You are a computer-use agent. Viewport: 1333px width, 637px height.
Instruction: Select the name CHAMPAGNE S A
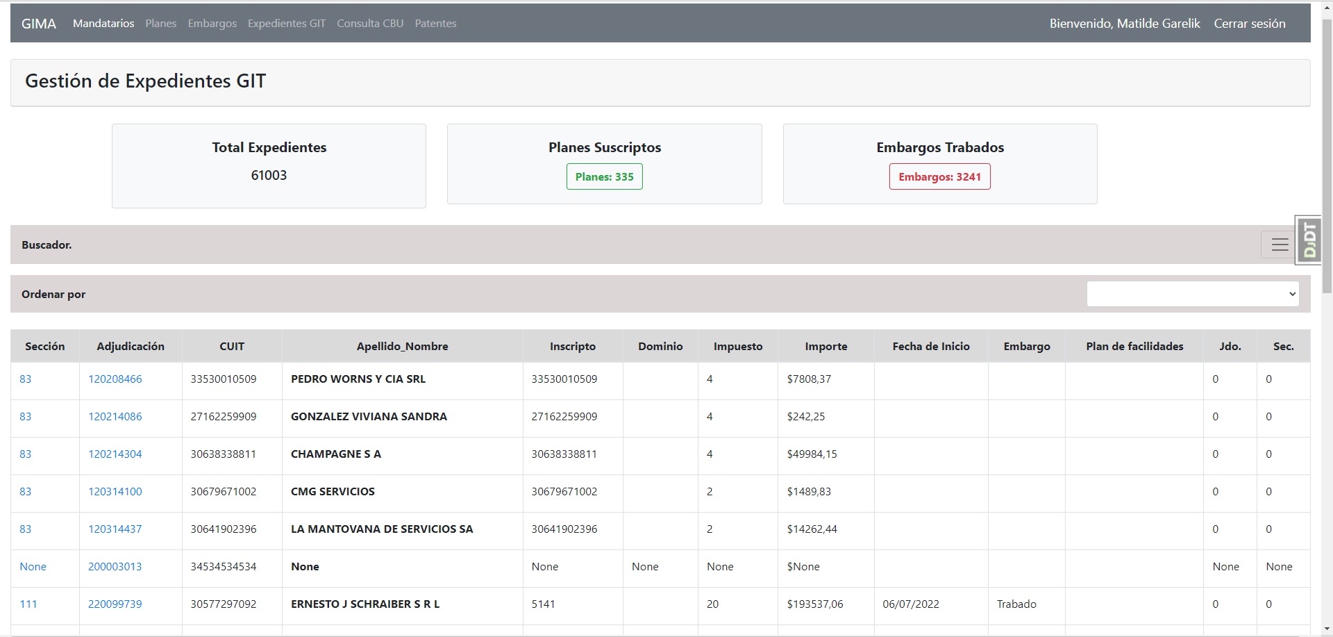tap(336, 454)
